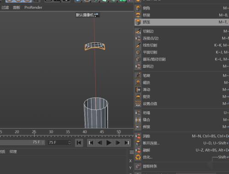Go to the previous keyframe
229x174 pixels.
pos(91,143)
